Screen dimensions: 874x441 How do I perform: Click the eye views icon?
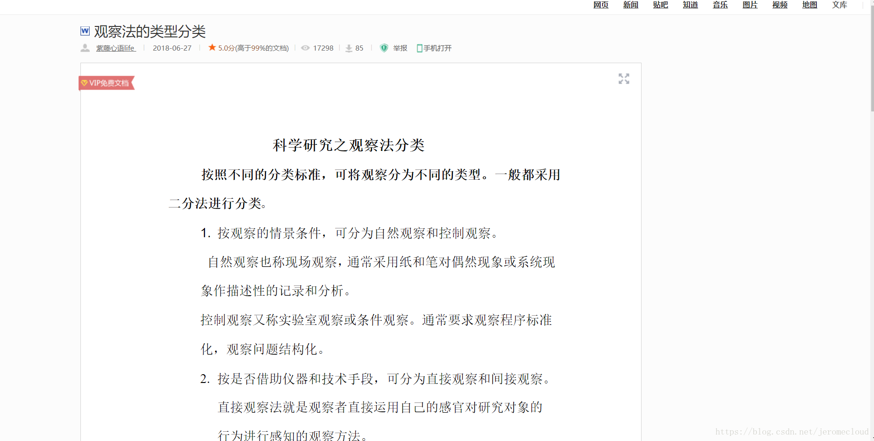305,48
